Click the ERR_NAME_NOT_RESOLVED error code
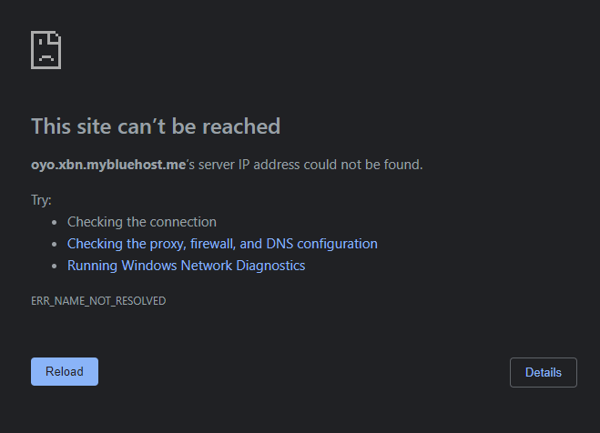Viewport: 600px width, 433px height. (98, 301)
